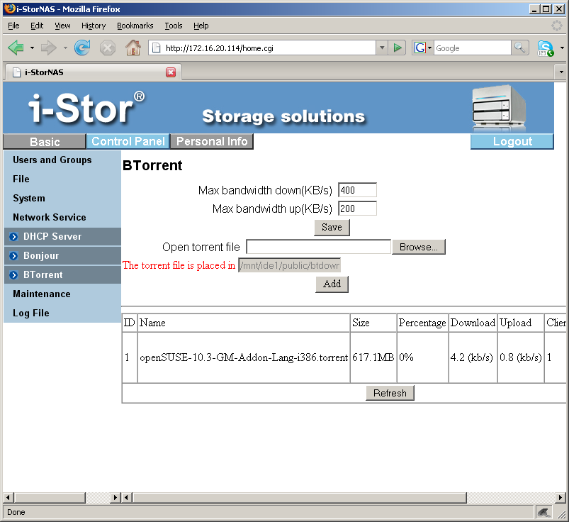The width and height of the screenshot is (569, 522).
Task: Click the Percentage column header
Action: pos(422,323)
